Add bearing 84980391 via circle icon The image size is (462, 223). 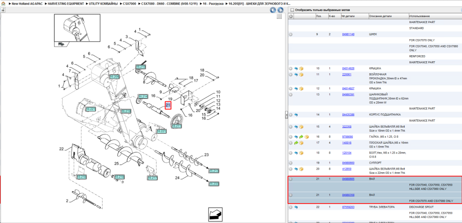tap(291, 94)
